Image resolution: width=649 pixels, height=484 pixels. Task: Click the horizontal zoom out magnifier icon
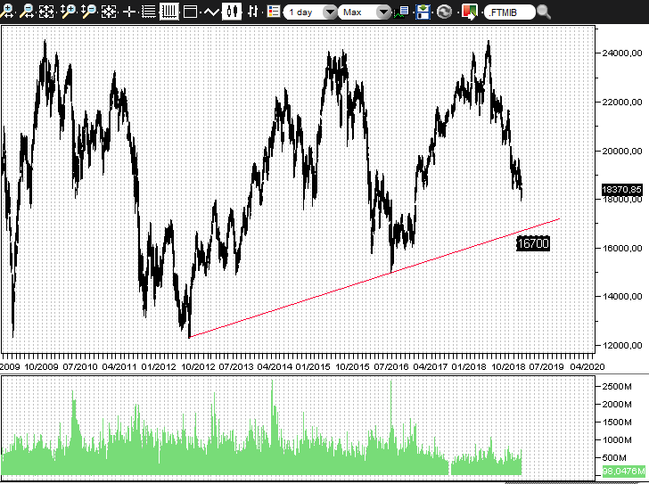27,12
